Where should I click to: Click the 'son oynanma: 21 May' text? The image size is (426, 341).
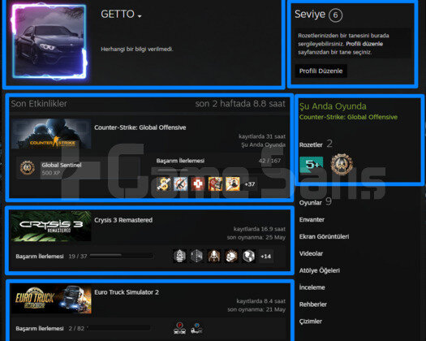click(x=256, y=309)
